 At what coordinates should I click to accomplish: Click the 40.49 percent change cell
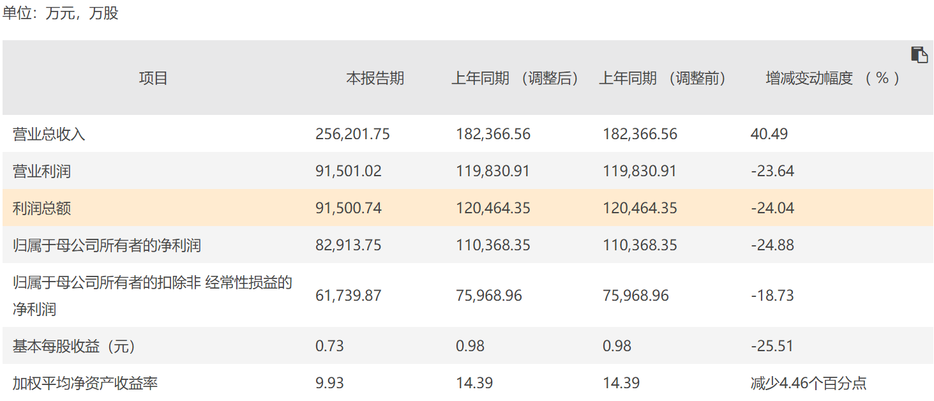pos(769,134)
